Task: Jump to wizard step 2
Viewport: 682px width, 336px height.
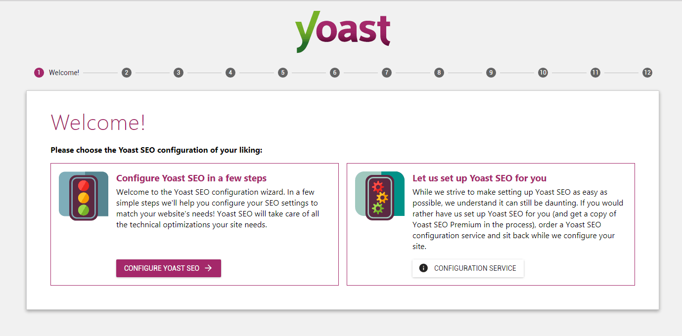Action: pos(127,73)
